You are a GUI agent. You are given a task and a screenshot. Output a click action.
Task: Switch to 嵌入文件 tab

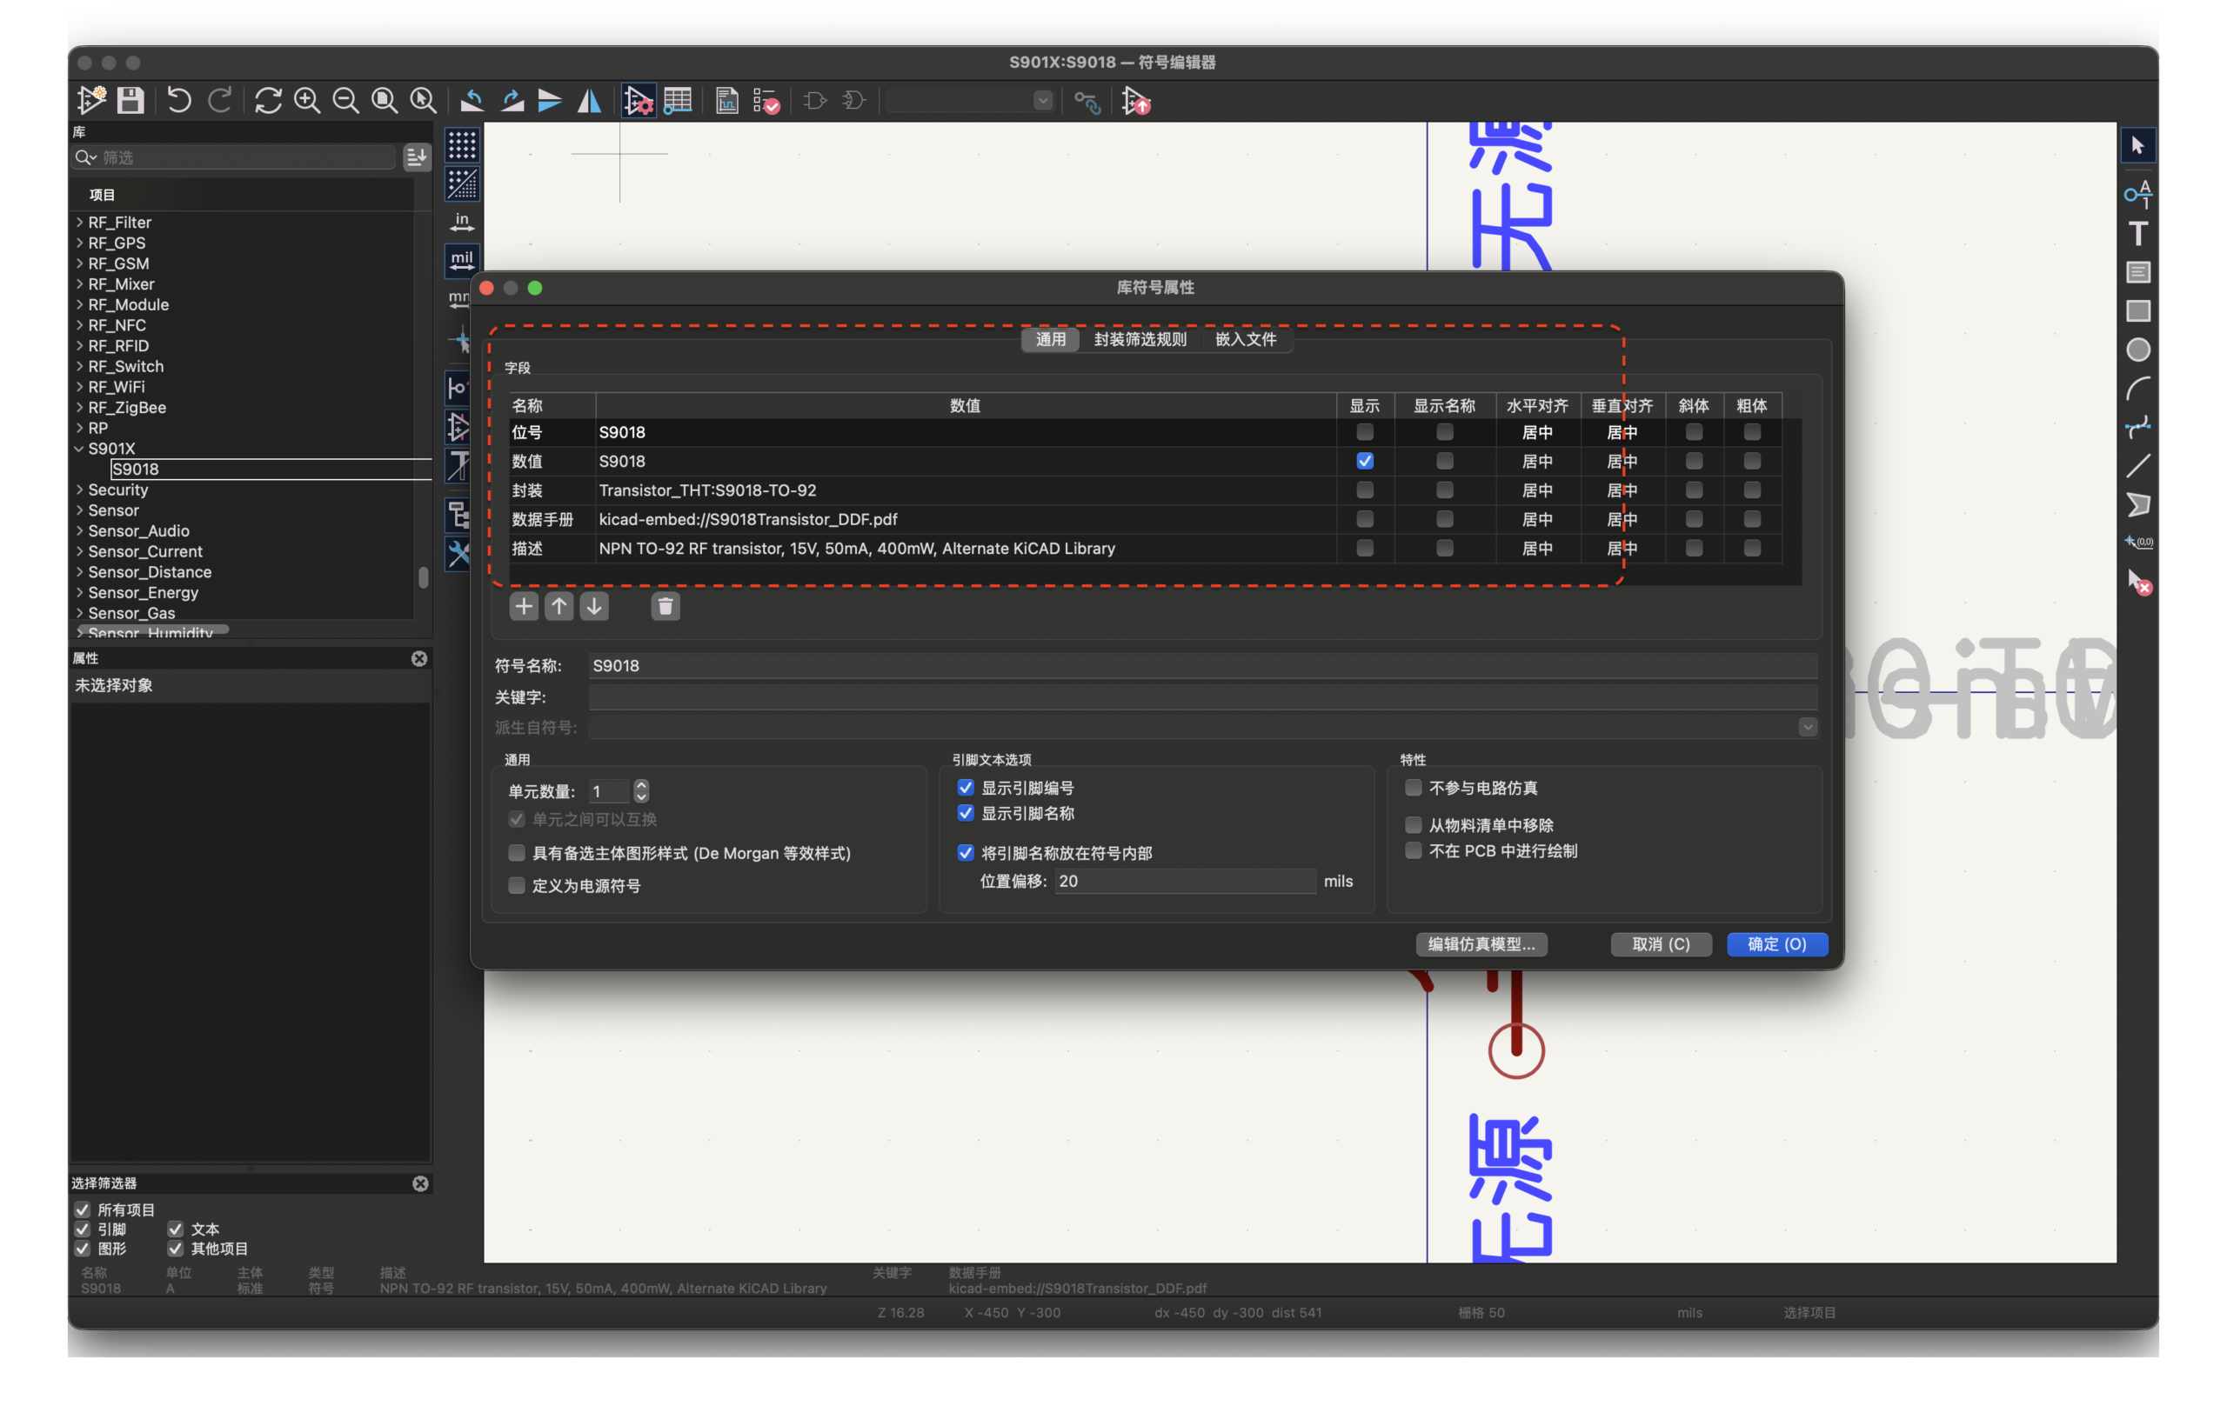(1245, 339)
